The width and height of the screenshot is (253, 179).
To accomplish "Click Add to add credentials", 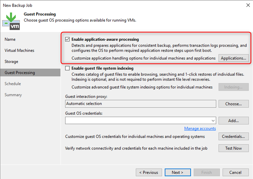I will click(233, 120).
